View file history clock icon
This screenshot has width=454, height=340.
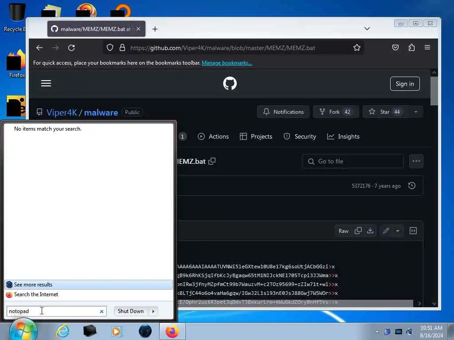(x=412, y=185)
